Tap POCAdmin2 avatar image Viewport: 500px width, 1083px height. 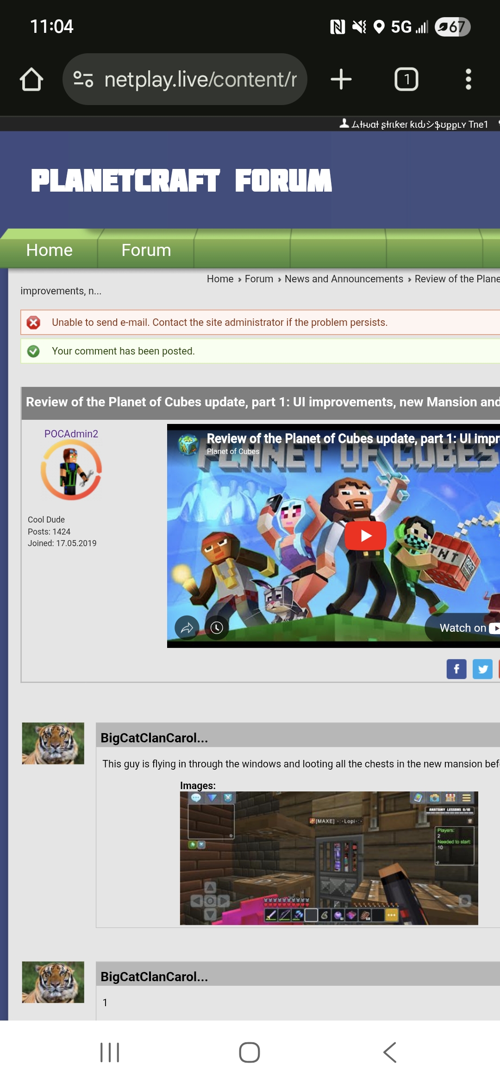[71, 470]
